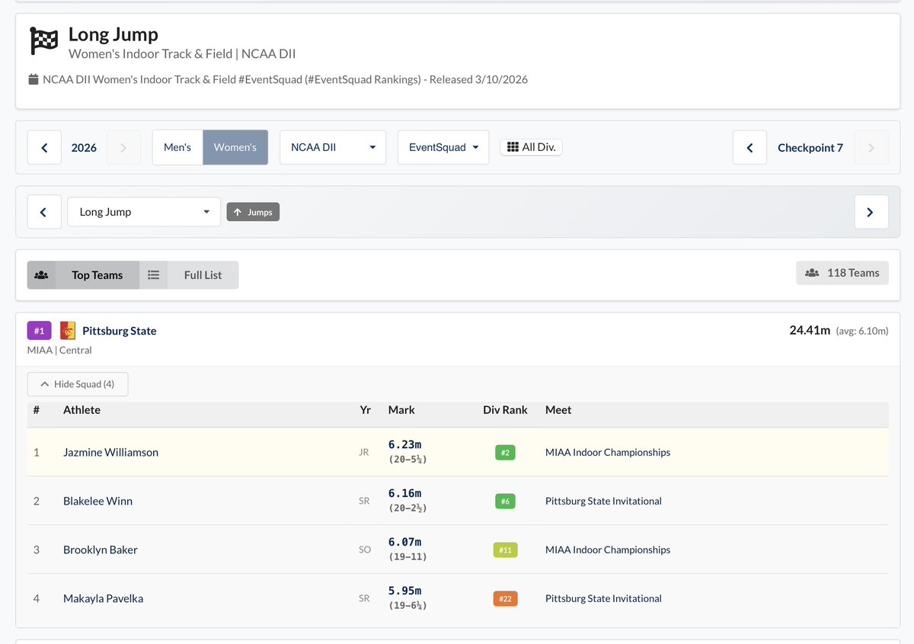Open athlete Brooklyn Baker

pos(101,549)
